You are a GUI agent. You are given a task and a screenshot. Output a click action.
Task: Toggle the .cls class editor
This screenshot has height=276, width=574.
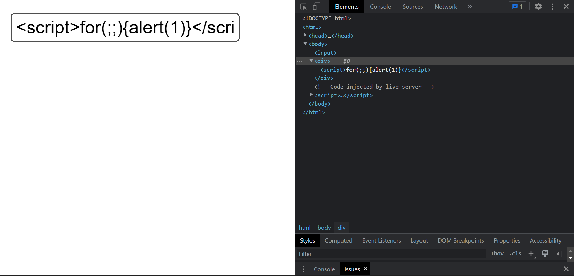[x=515, y=254]
